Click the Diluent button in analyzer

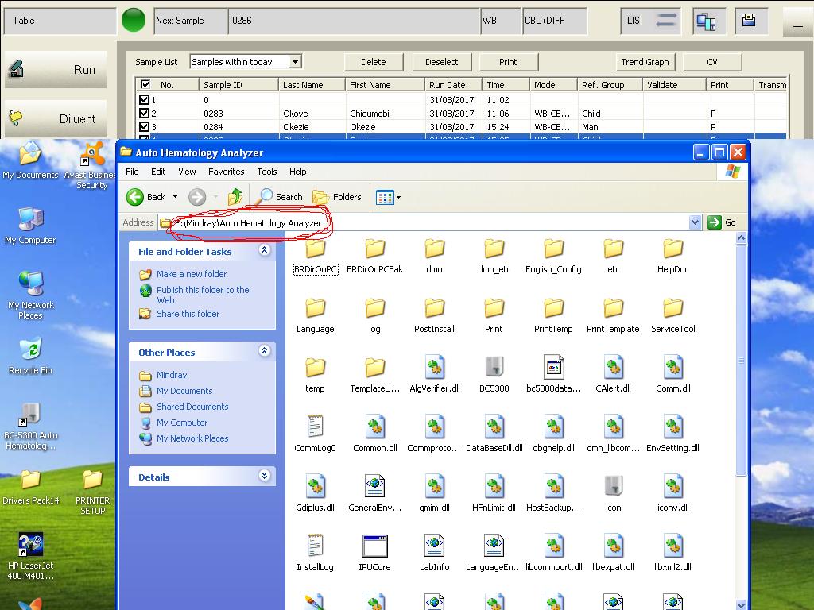pyautogui.click(x=56, y=119)
